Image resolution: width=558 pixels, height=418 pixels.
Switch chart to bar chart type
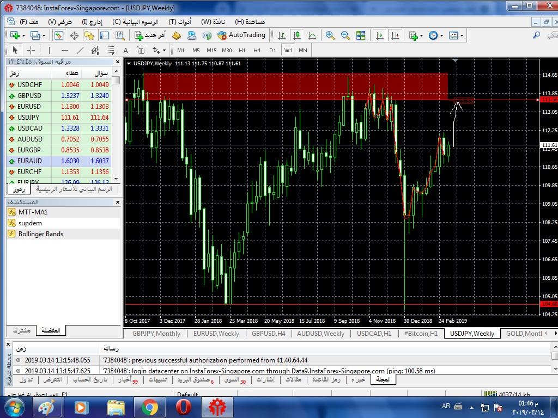click(282, 35)
